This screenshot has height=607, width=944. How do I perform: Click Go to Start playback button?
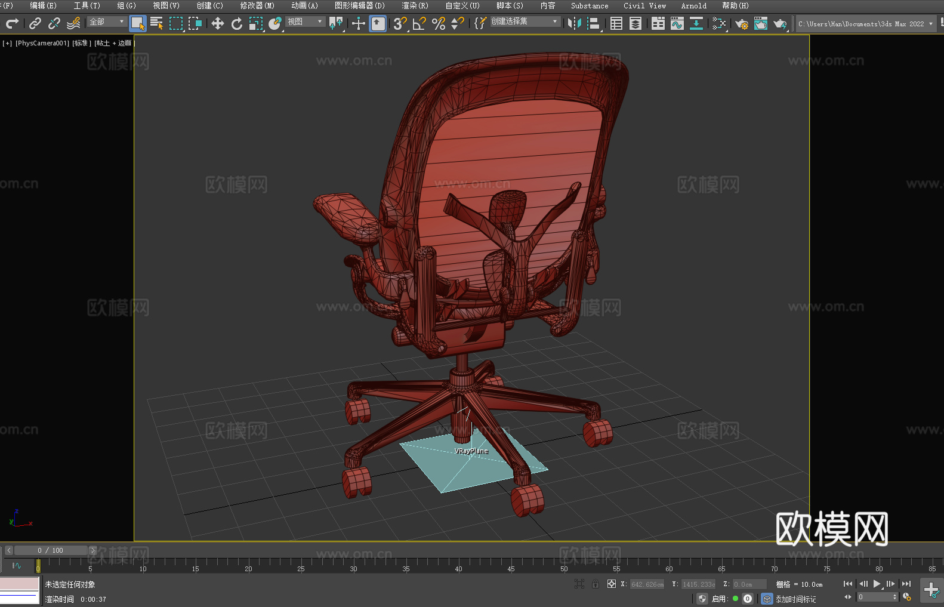pyautogui.click(x=848, y=584)
